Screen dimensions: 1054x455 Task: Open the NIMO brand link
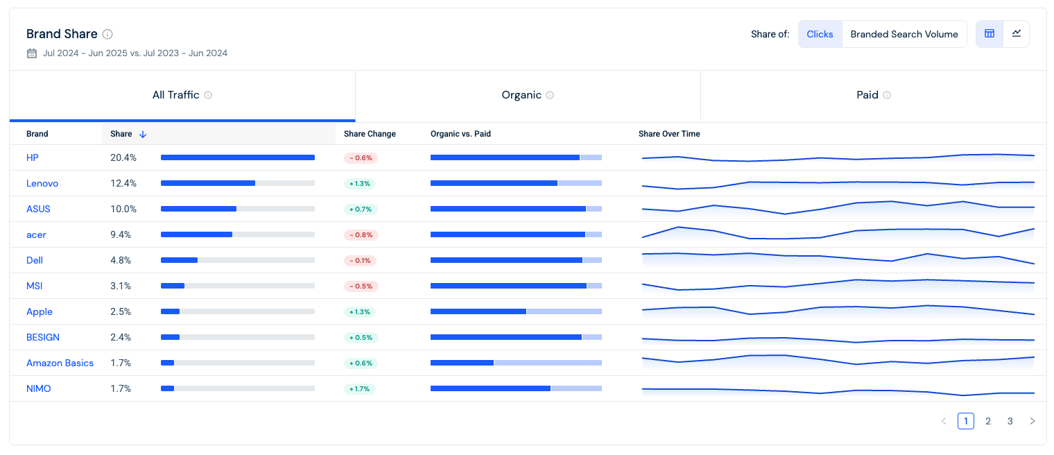[x=39, y=388]
